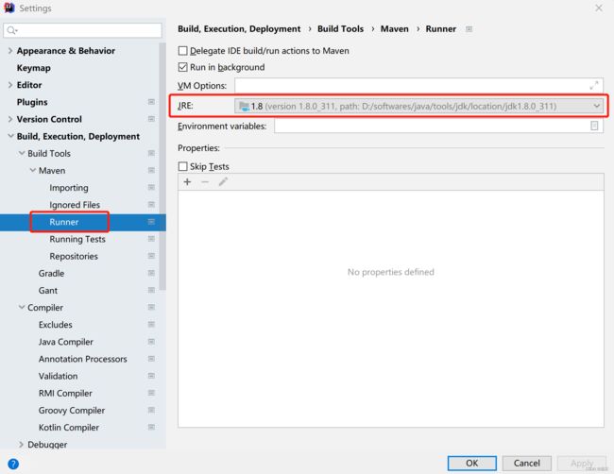Expand Appearance & Behavior section
Screen dimensions: 614x474
[10, 50]
